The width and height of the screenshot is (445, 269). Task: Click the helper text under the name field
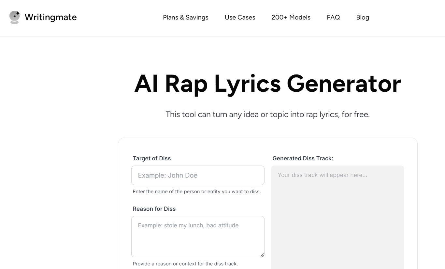pos(197,192)
